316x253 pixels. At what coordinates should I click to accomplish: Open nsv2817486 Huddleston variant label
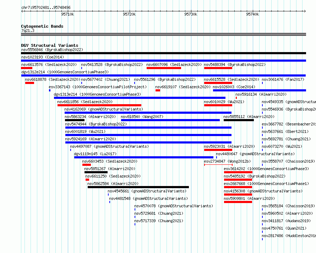tap(289, 236)
